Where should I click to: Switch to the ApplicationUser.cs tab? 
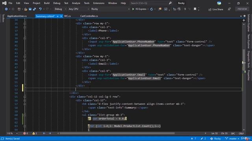[17, 16]
